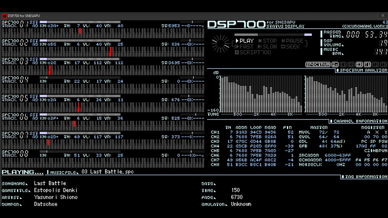The height and width of the screenshot is (218, 388).
Task: Click Track 03 envelope level meter
Action: point(80,59)
